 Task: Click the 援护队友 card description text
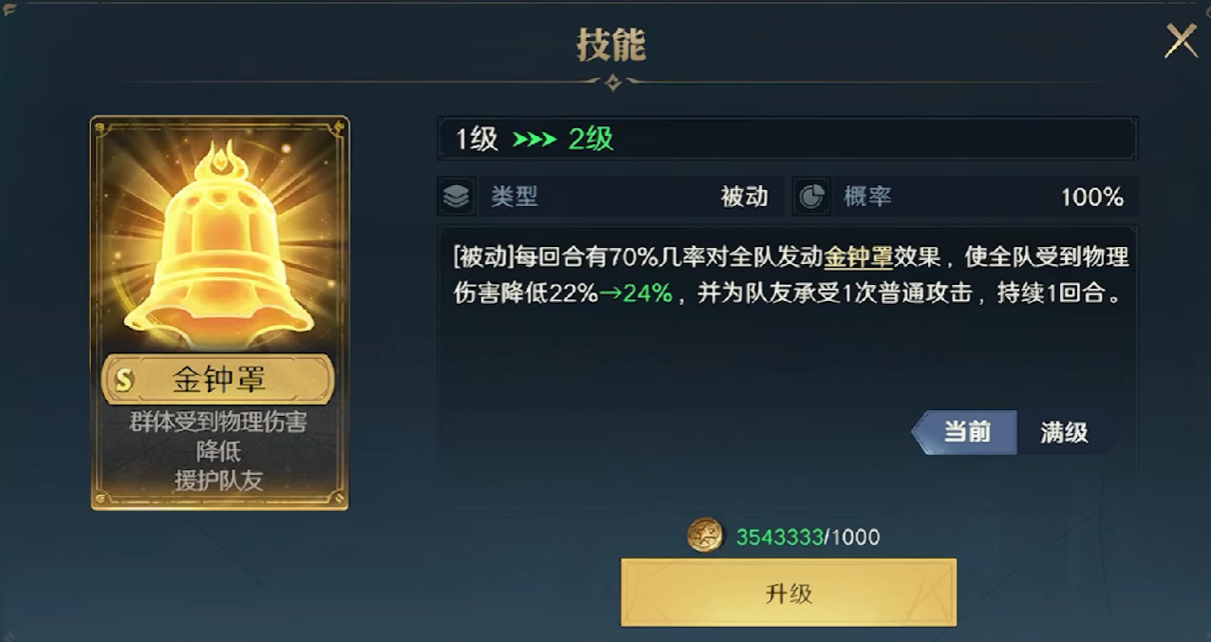pyautogui.click(x=218, y=481)
